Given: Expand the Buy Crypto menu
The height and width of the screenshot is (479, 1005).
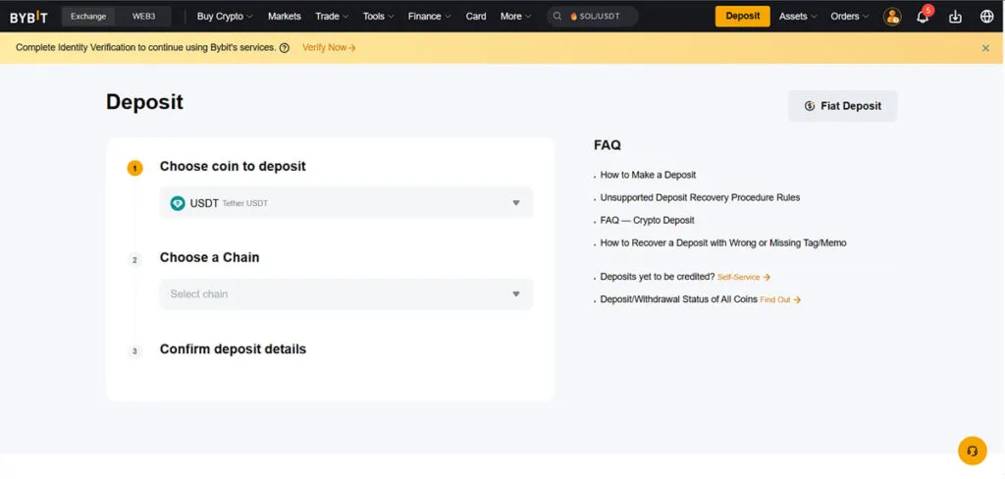Looking at the screenshot, I should coord(225,17).
